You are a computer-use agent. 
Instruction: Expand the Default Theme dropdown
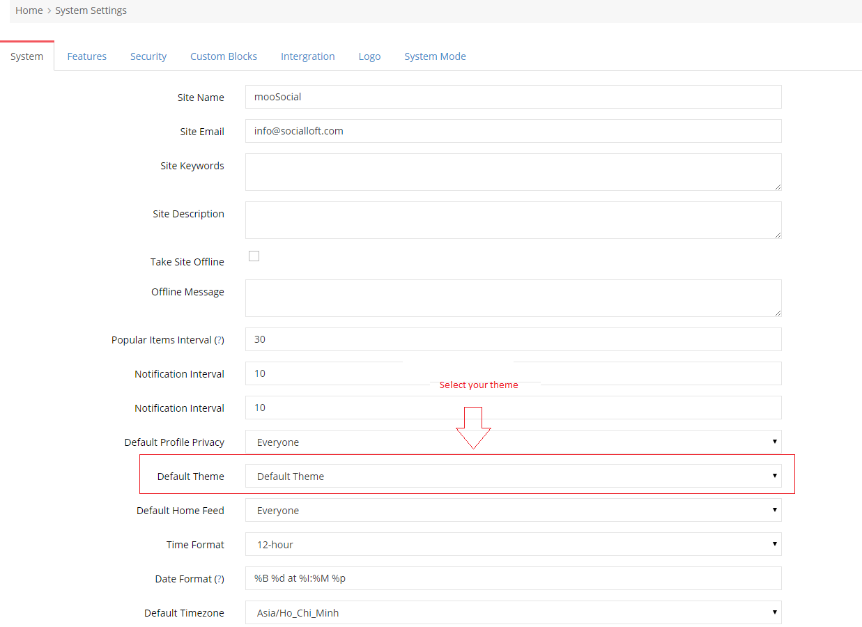513,477
